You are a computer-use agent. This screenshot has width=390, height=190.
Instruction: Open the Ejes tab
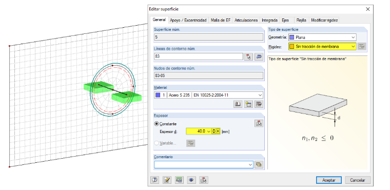(x=285, y=21)
